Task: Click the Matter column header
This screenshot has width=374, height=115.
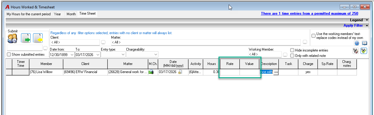Action: pyautogui.click(x=128, y=64)
